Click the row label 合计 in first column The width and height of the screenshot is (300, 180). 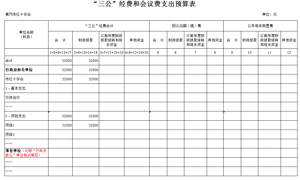9,61
